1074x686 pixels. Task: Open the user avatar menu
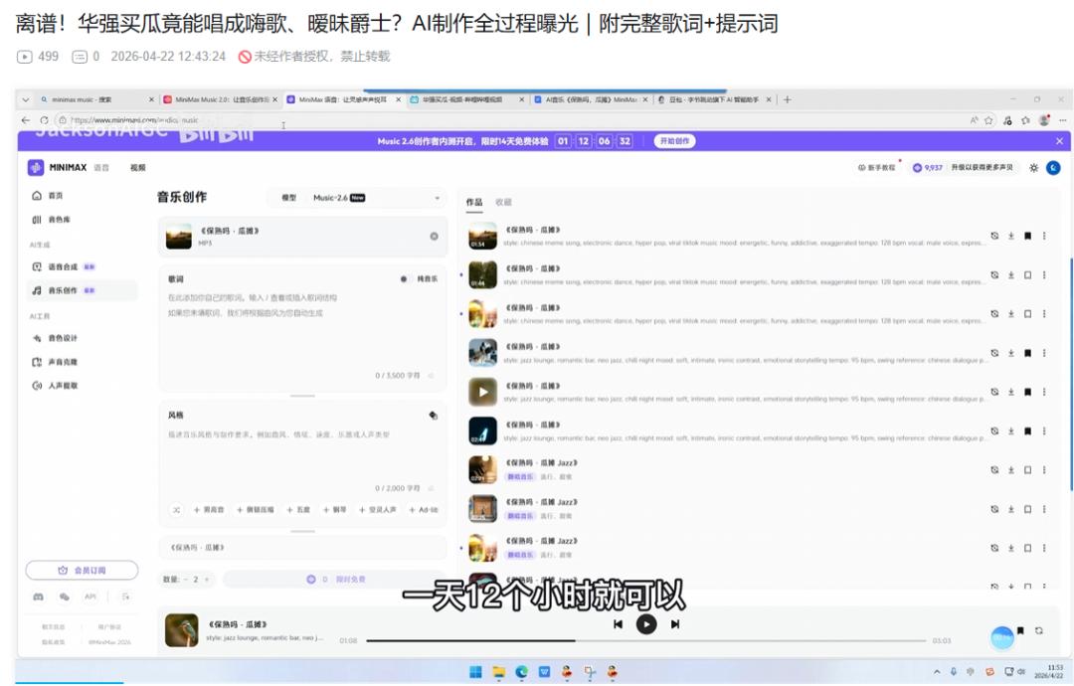1053,168
